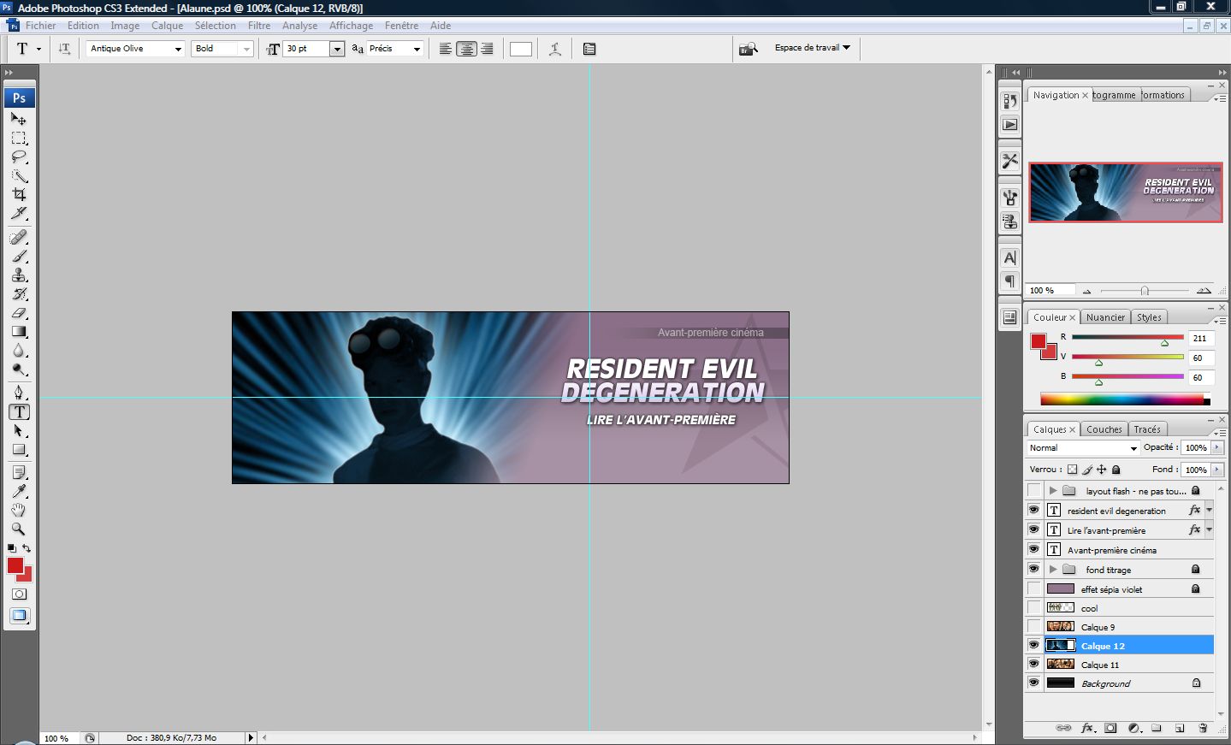Screen dimensions: 1231x745
Task: Click the foreground color swatch in toolbox
Action: click(15, 565)
